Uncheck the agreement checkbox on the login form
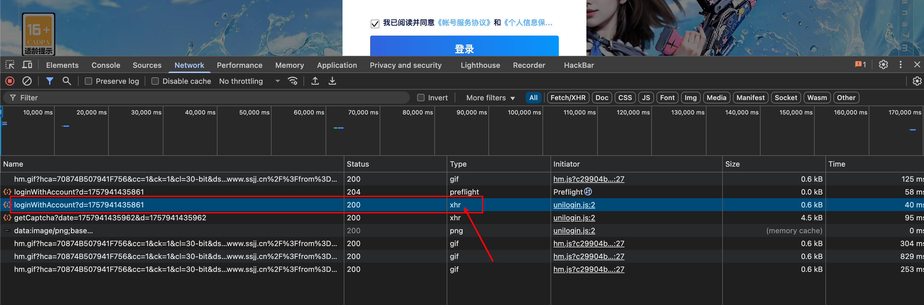Image resolution: width=924 pixels, height=305 pixels. tap(375, 24)
